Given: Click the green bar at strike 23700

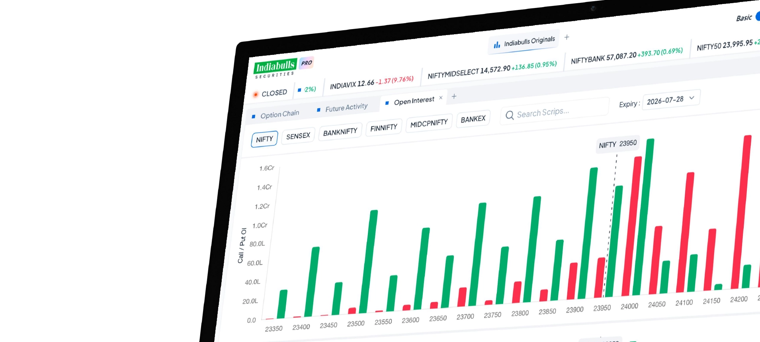Looking at the screenshot, I should click(478, 254).
